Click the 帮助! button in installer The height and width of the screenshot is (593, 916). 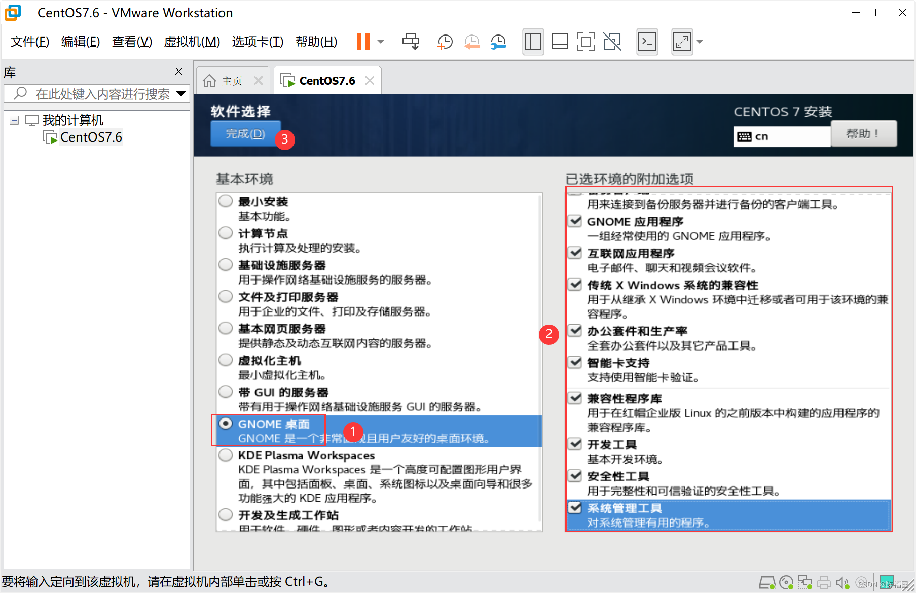(863, 134)
